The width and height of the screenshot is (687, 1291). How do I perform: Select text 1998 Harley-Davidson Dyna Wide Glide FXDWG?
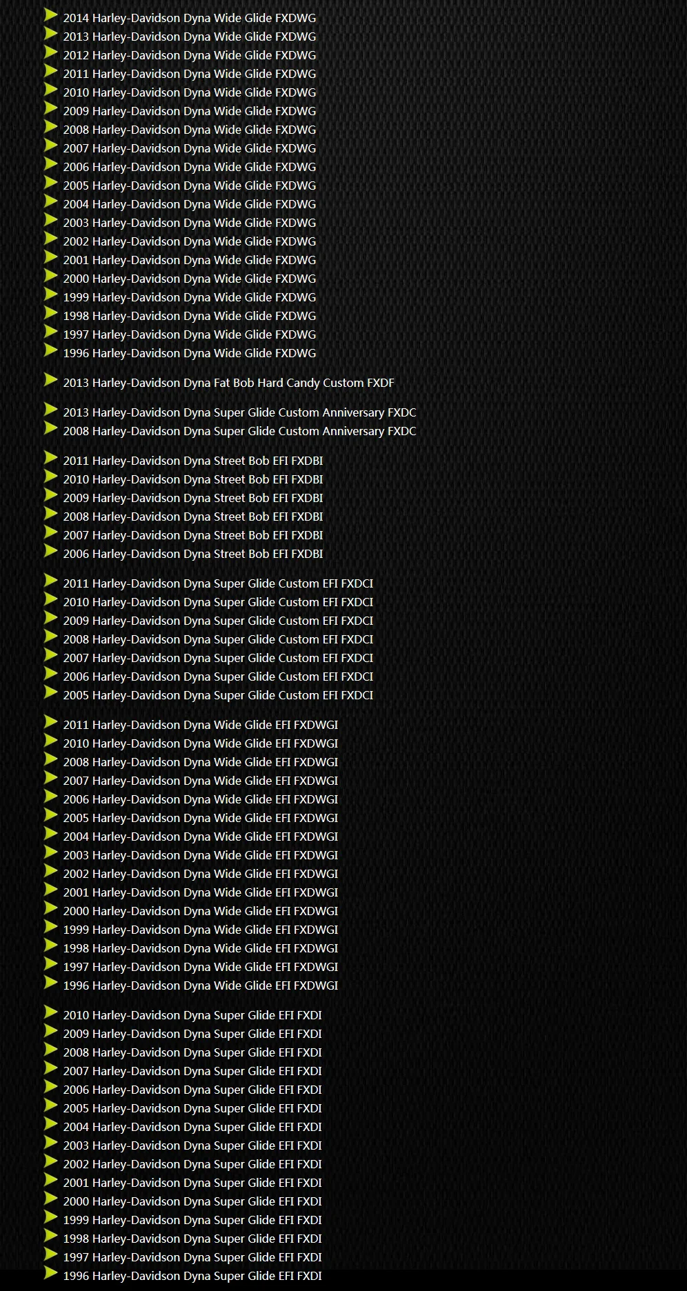tap(190, 316)
